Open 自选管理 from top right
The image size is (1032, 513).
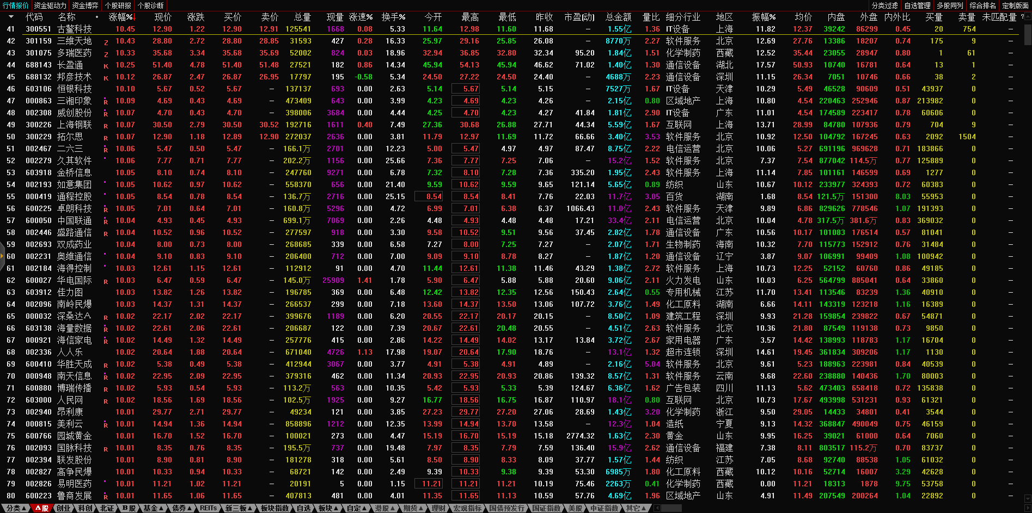(x=917, y=5)
